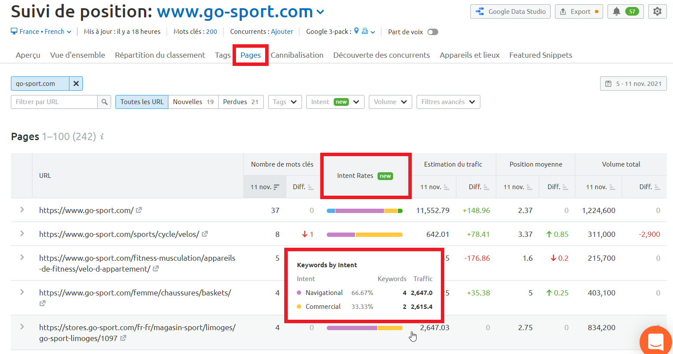
Task: Open the Featured Snippets tab
Action: tap(541, 55)
